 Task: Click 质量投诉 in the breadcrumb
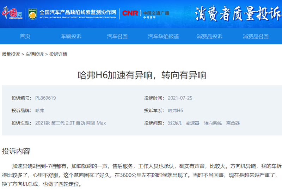(11, 54)
